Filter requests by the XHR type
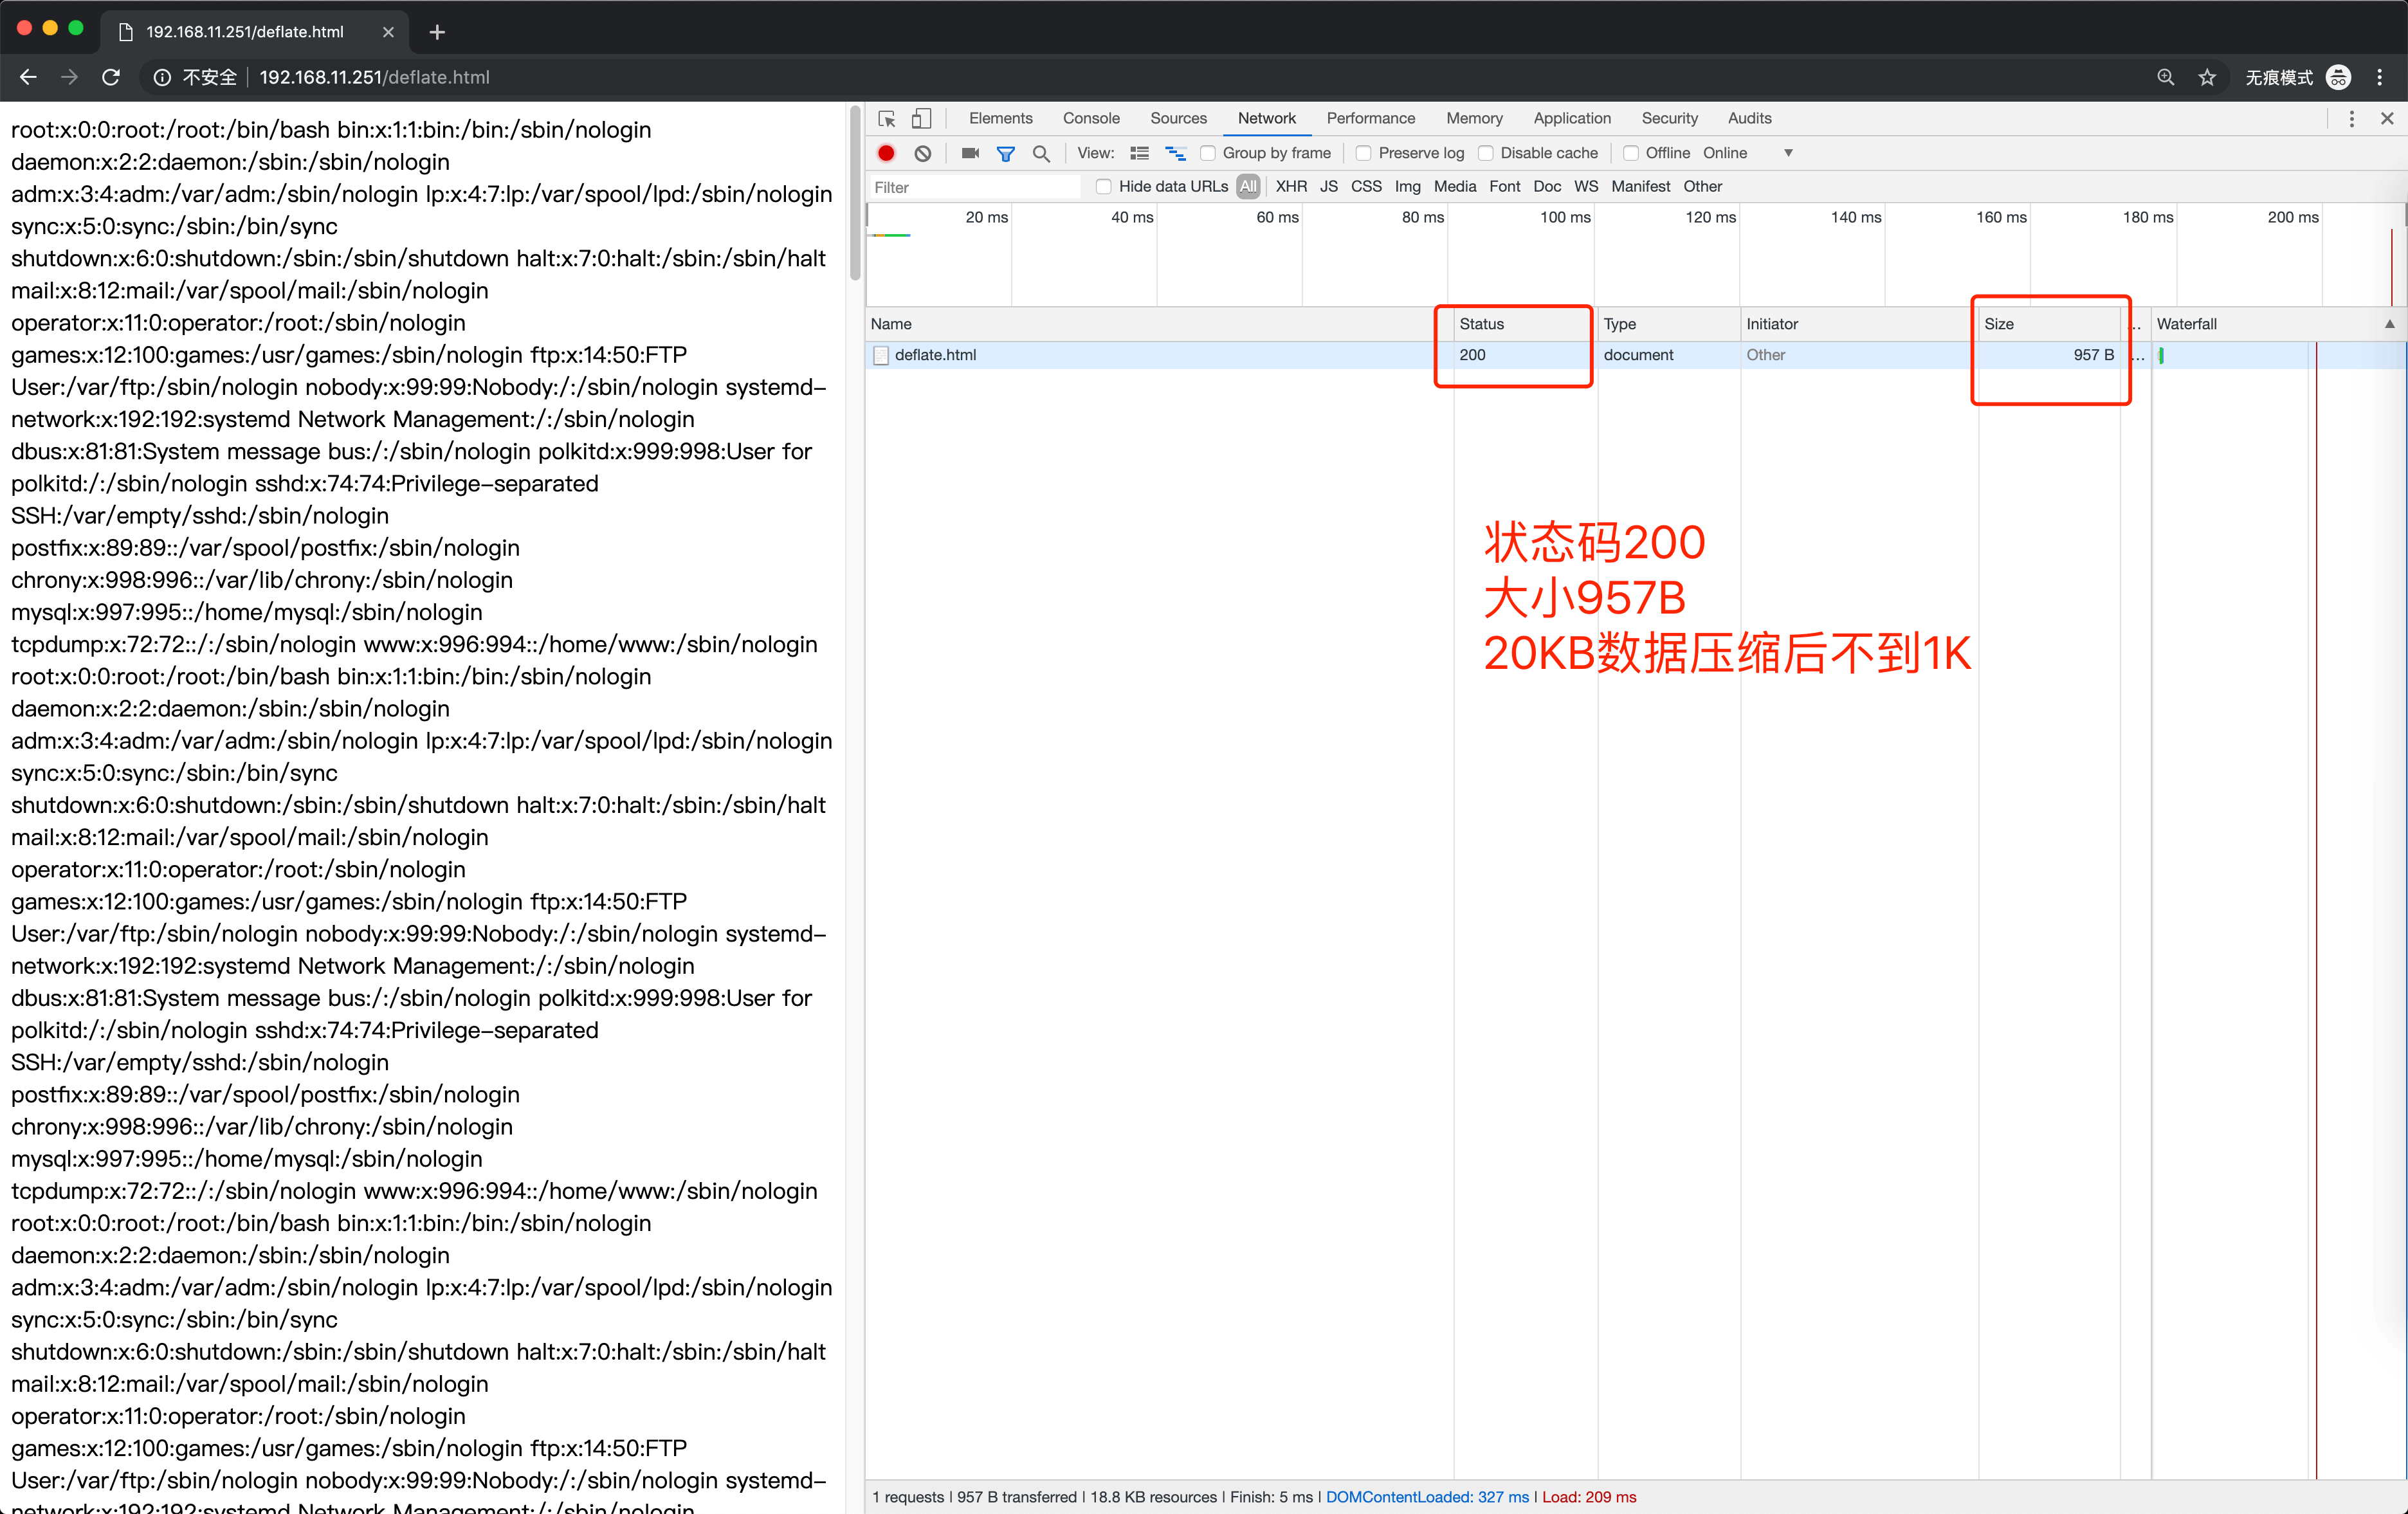 tap(1290, 186)
